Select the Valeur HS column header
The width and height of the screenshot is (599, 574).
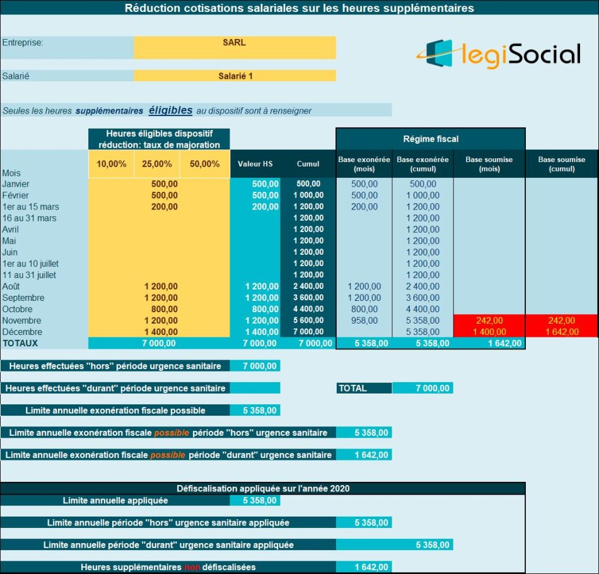pyautogui.click(x=255, y=163)
